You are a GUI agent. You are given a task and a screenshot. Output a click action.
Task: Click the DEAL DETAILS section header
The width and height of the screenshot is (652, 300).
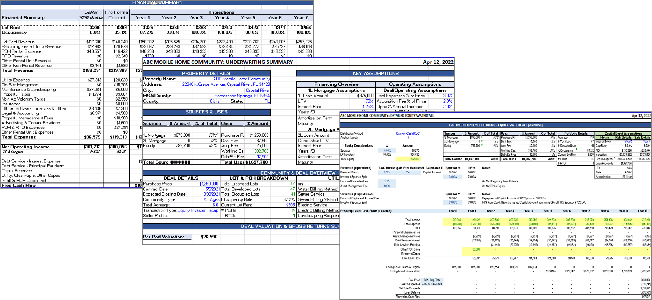tap(181, 178)
